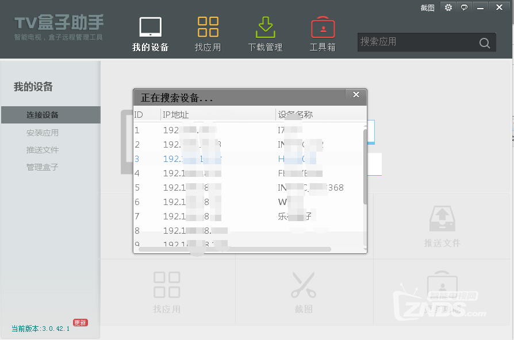This screenshot has width=514, height=340.
Task: Select 连接设备 in sidebar
Action: point(51,115)
